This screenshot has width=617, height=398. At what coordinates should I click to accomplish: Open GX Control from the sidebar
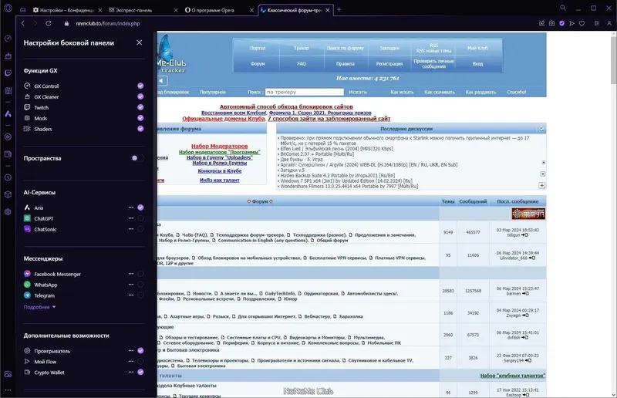click(x=8, y=39)
